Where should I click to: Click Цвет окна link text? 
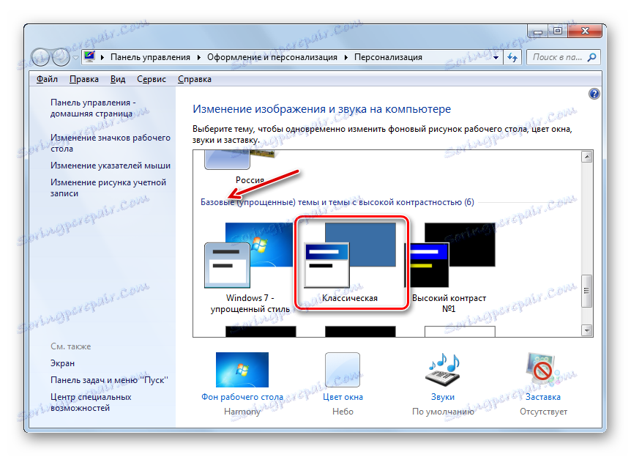point(343,397)
